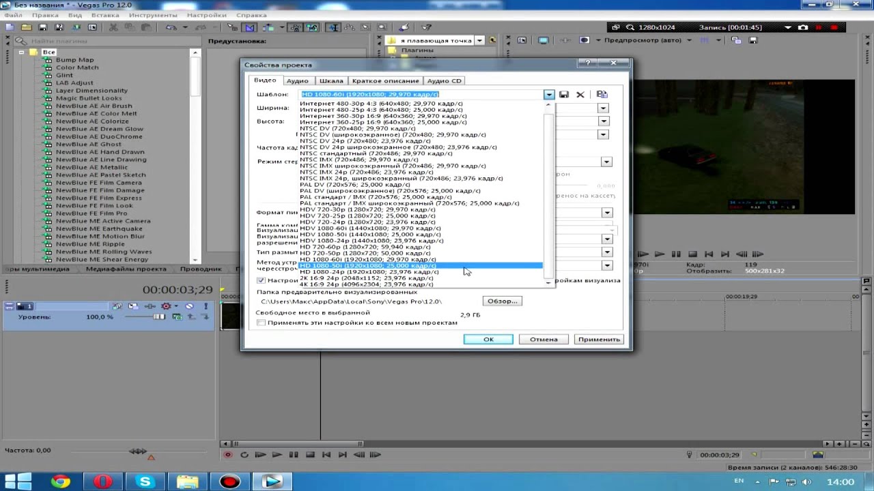Image resolution: width=874 pixels, height=491 pixels.
Task: Solo the video track with exclamation icon
Action: coord(206,306)
